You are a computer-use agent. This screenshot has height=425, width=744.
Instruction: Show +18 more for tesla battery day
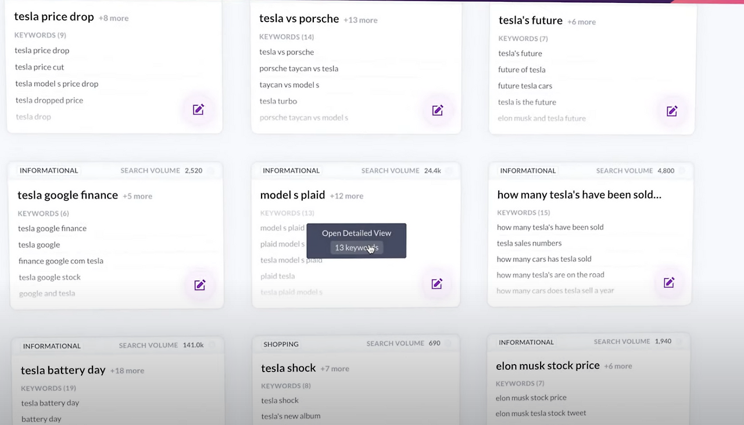tap(127, 370)
